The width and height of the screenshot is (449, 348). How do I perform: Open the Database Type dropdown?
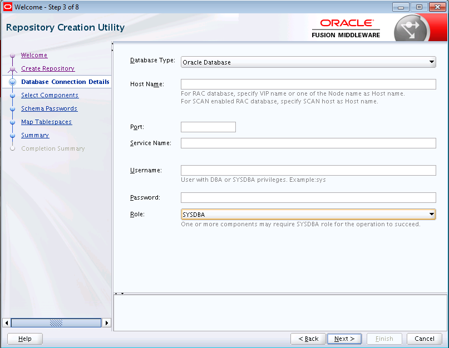[x=308, y=62]
